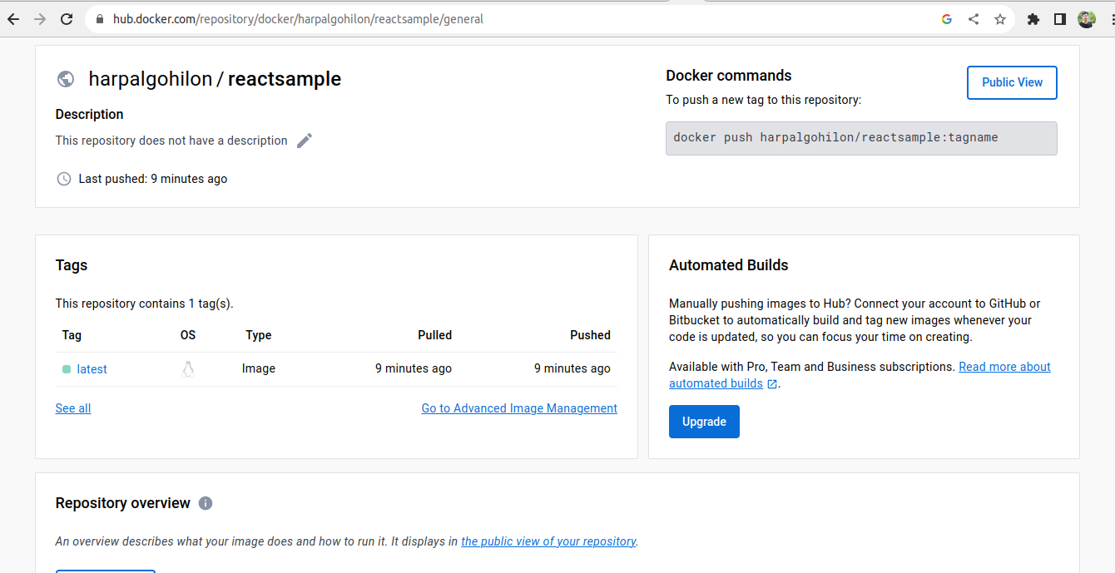Image resolution: width=1115 pixels, height=573 pixels.
Task: Click the Pulled 9 minutes ago cell
Action: [414, 368]
